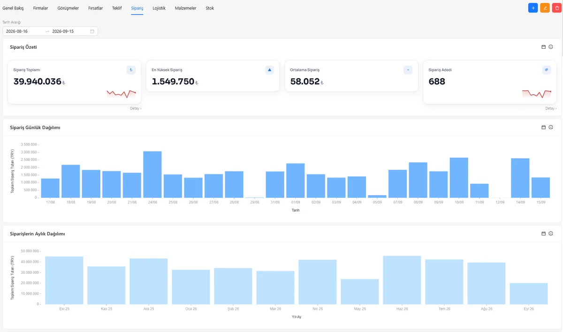563x332 pixels.
Task: Switch to the Lojistik tab
Action: (x=159, y=8)
